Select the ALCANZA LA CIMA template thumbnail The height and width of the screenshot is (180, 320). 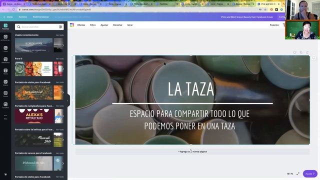pos(33,45)
